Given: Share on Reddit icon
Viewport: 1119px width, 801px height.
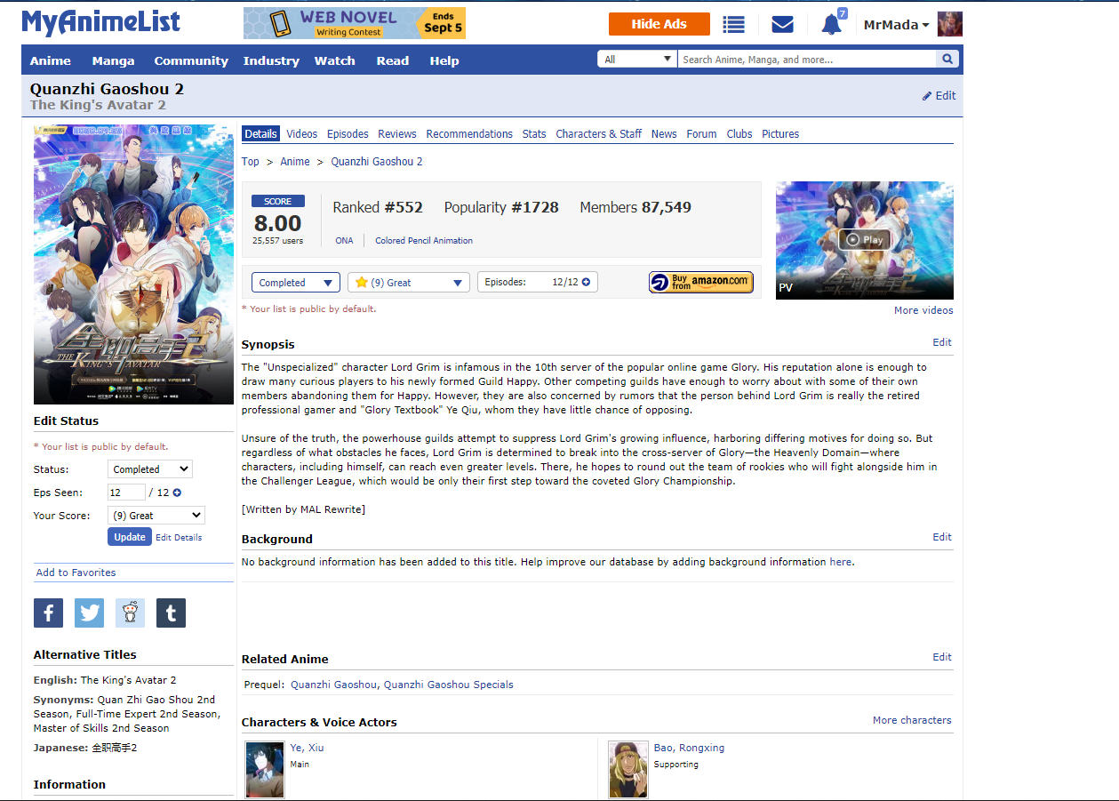Looking at the screenshot, I should [130, 613].
